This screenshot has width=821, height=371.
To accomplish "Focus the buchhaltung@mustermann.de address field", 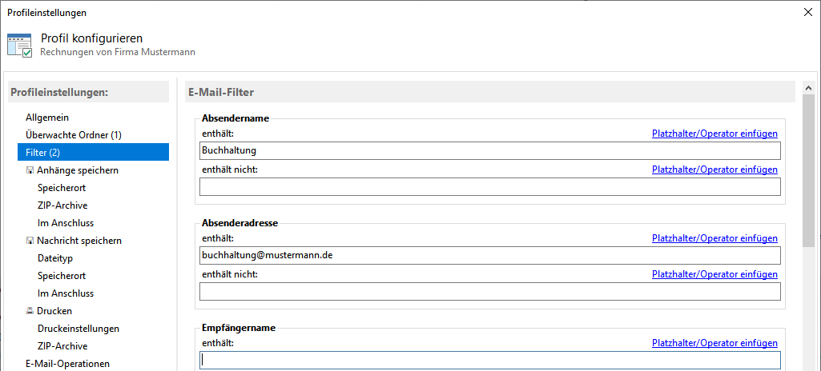I will tap(489, 255).
